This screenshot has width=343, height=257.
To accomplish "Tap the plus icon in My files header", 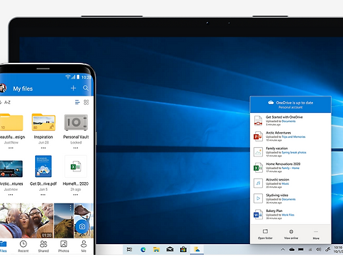I will pos(73,89).
